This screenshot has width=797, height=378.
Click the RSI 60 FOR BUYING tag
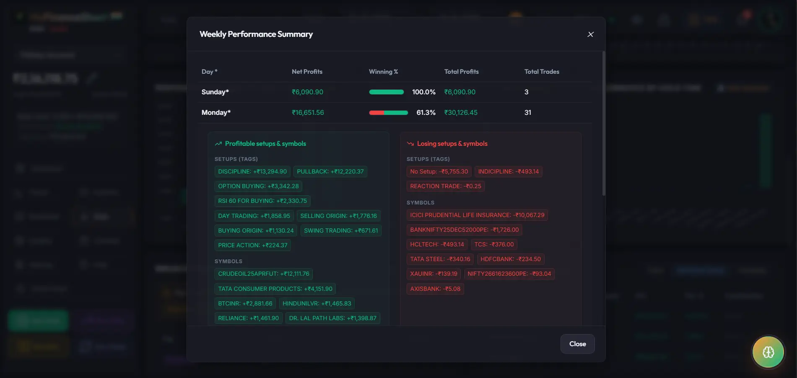click(262, 201)
